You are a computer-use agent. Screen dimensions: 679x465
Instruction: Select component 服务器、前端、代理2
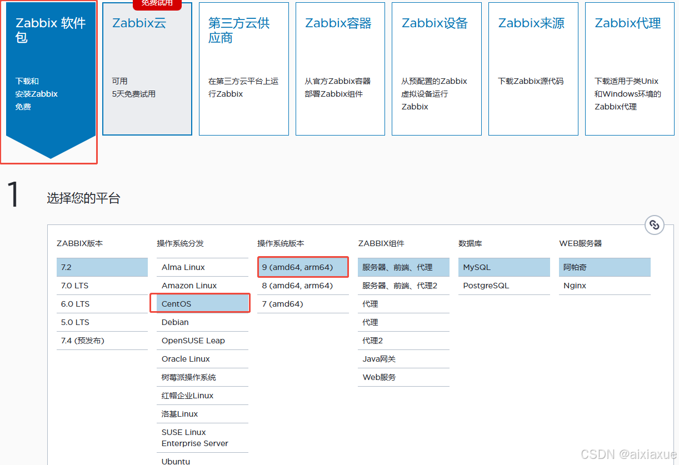pos(403,286)
